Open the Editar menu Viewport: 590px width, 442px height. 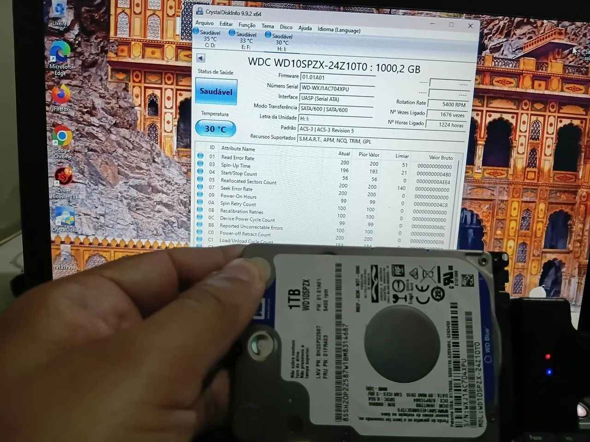tap(226, 24)
